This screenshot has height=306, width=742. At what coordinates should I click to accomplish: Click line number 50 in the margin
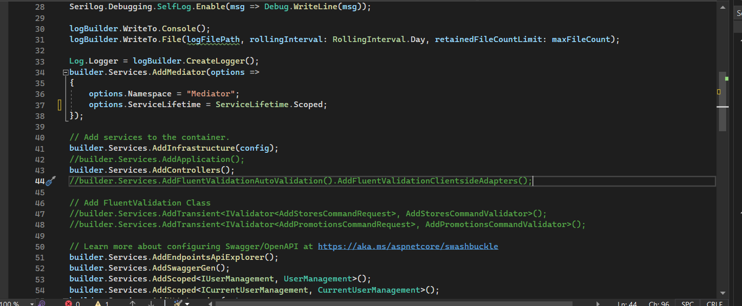[x=39, y=247]
